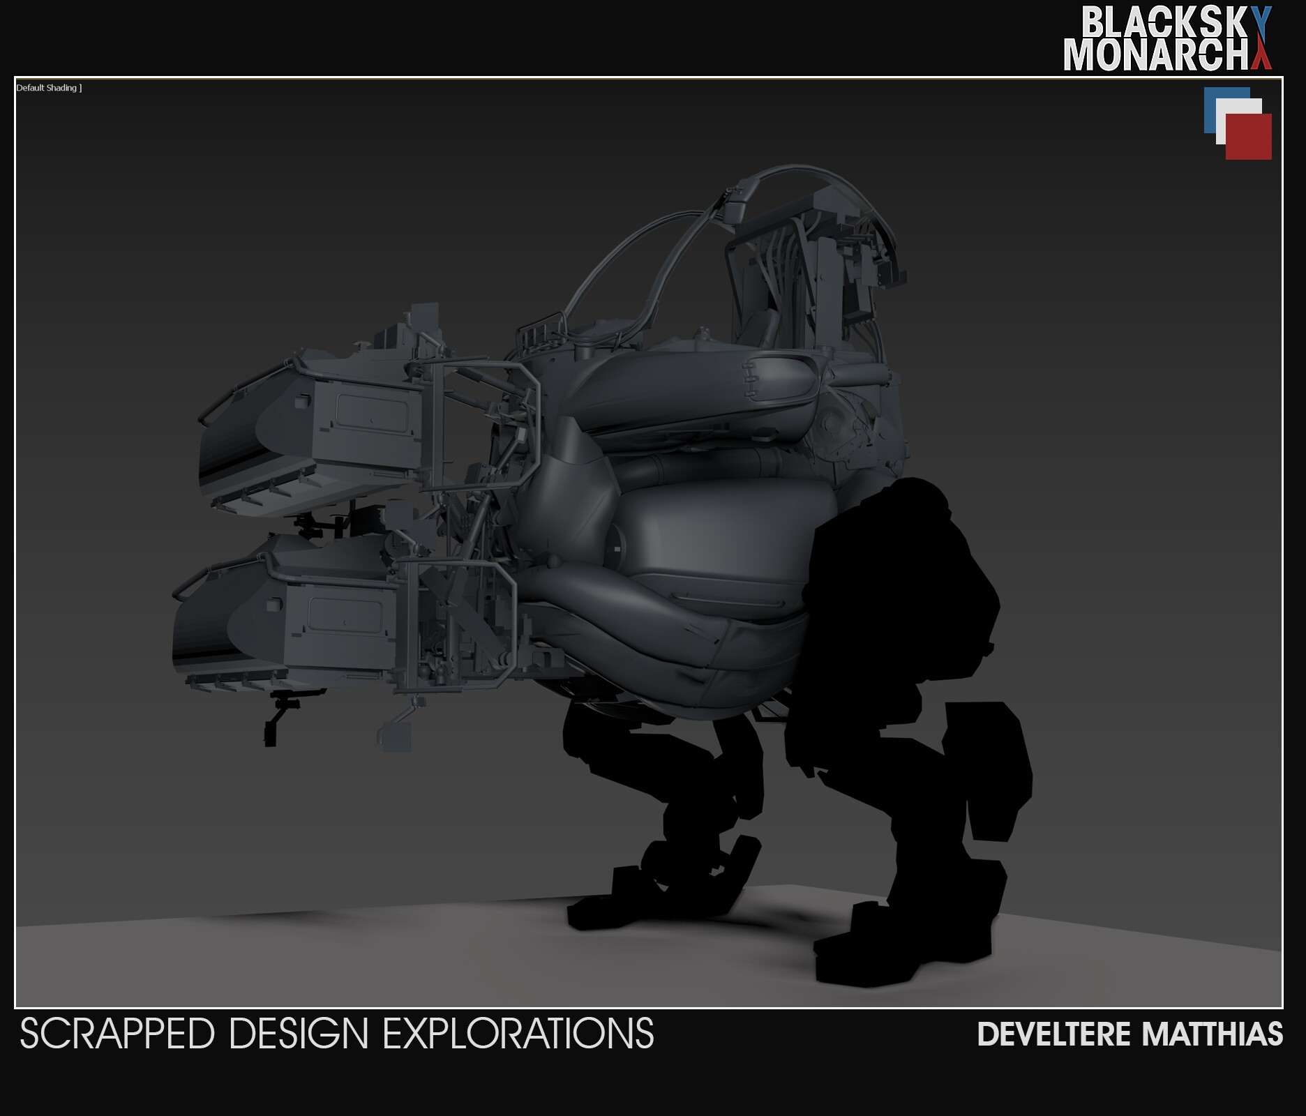Image resolution: width=1306 pixels, height=1116 pixels.
Task: Click the mech model in the viewport
Action: (x=602, y=575)
